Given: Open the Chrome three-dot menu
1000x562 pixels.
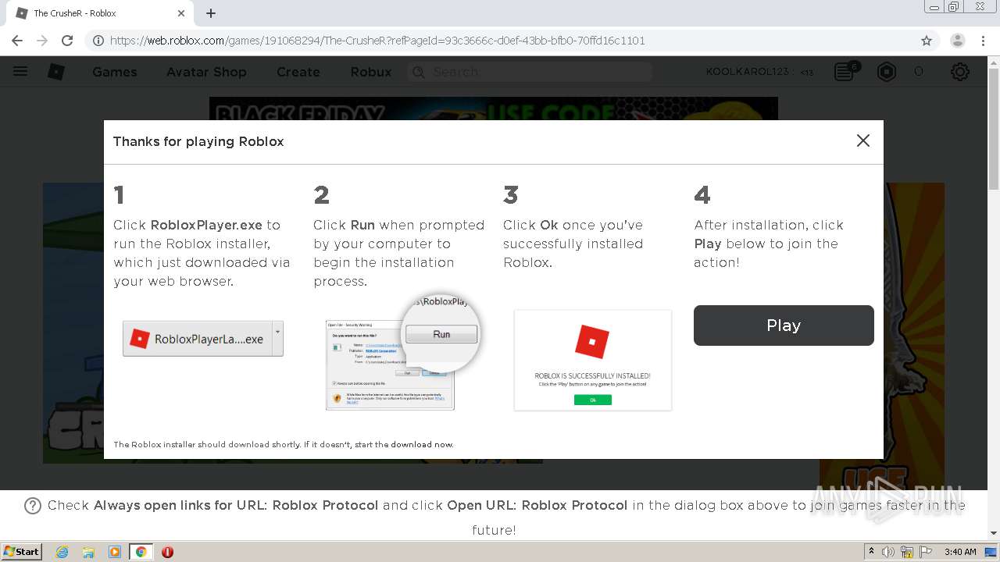Looking at the screenshot, I should click(983, 41).
